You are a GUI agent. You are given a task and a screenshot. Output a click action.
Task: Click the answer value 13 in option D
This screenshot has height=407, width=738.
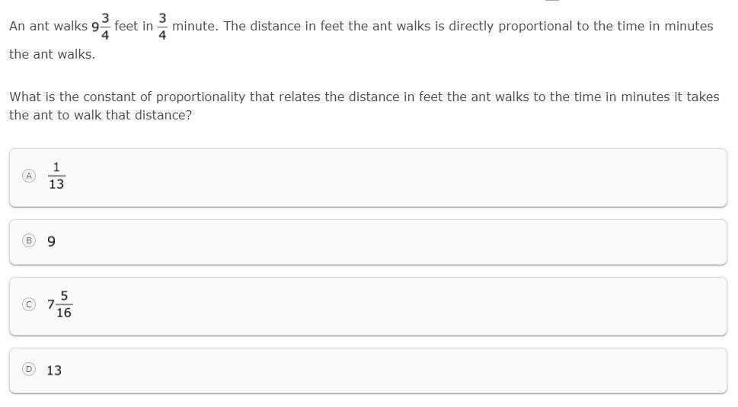[54, 370]
